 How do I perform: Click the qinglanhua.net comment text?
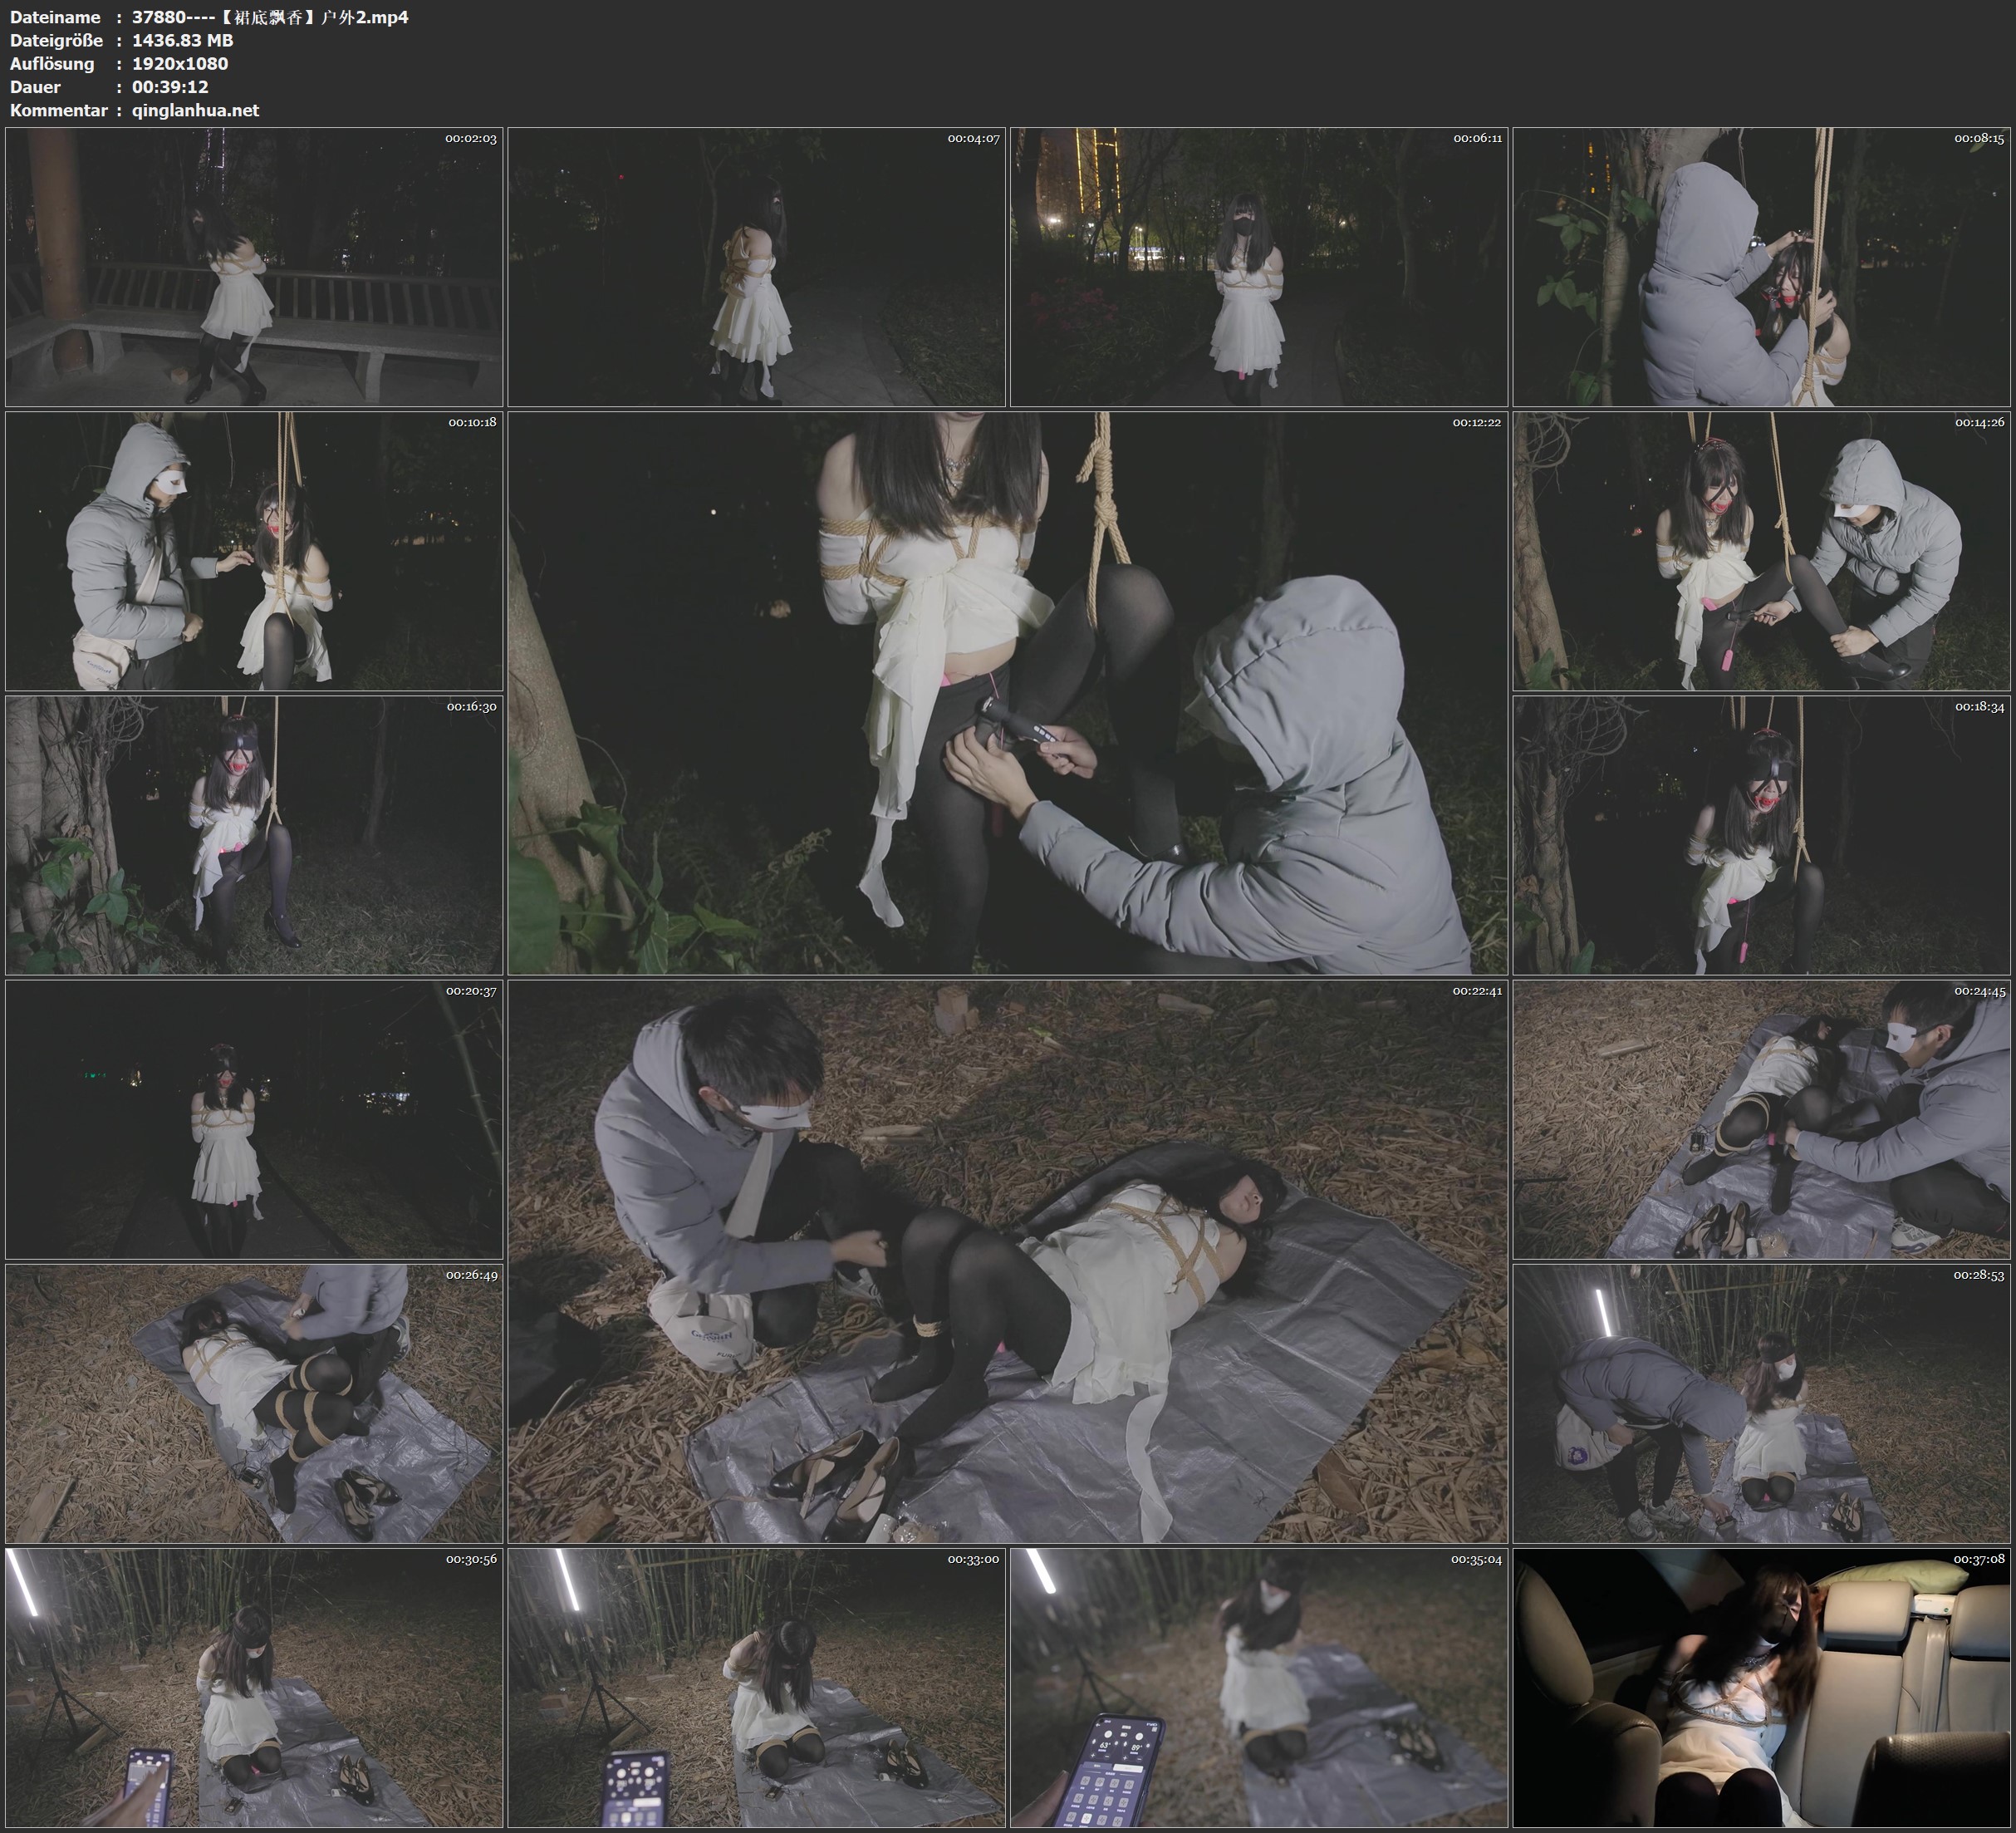pos(195,110)
